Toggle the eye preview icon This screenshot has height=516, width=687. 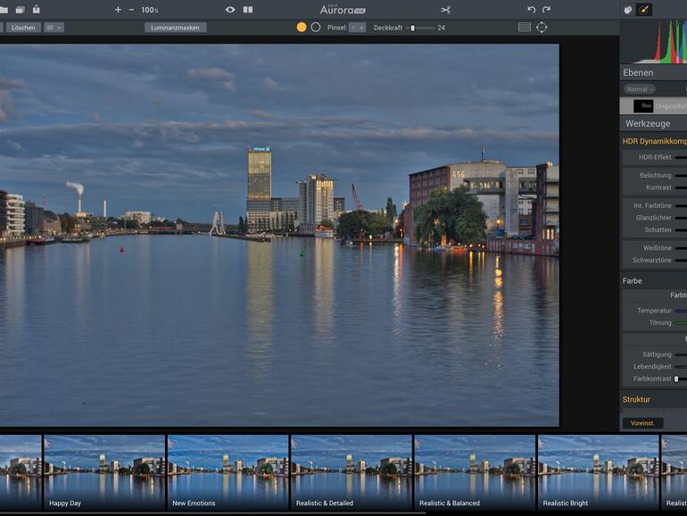tap(230, 10)
